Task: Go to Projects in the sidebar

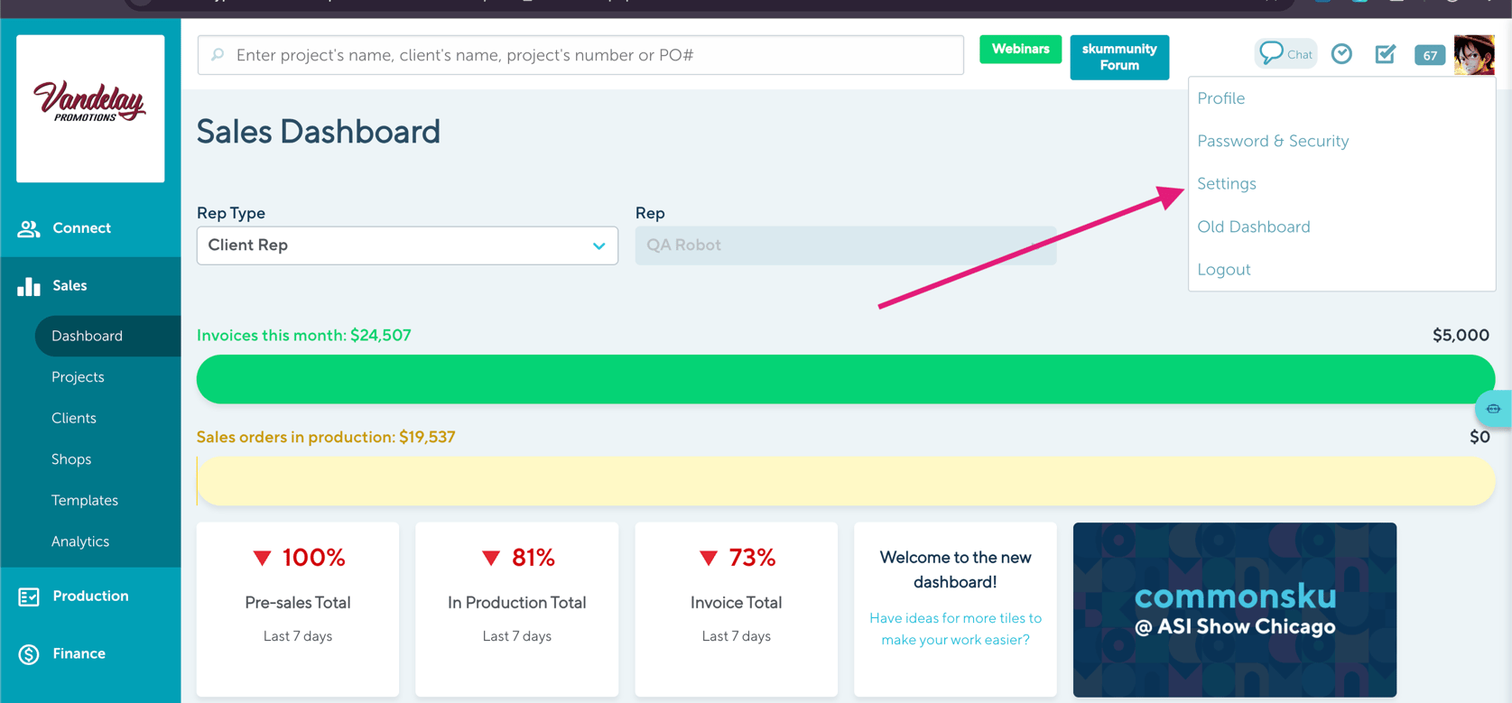Action: (x=78, y=377)
